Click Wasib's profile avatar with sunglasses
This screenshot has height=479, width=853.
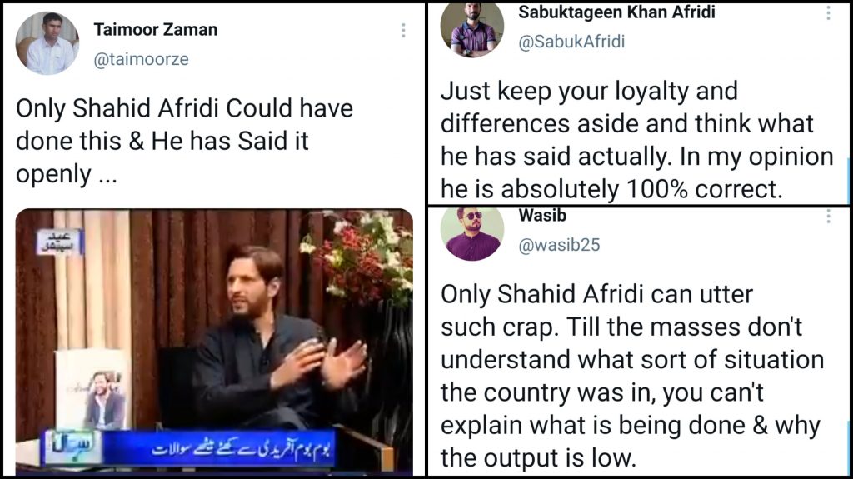[x=472, y=234]
